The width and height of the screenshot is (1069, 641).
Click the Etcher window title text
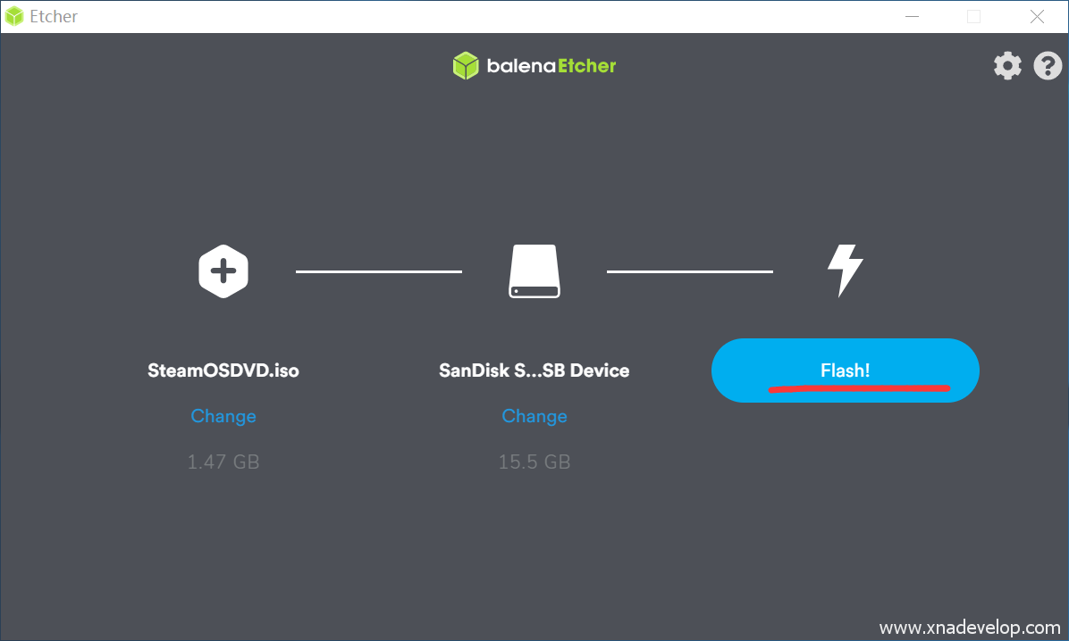point(53,16)
